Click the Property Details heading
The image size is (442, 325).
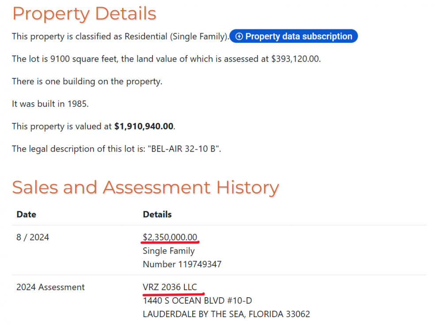point(84,14)
